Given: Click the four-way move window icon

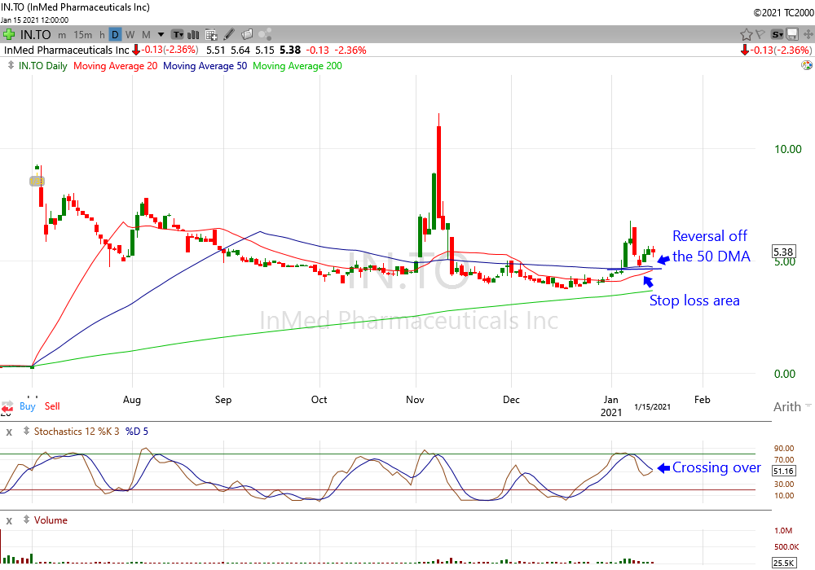Looking at the screenshot, I should pyautogui.click(x=808, y=35).
